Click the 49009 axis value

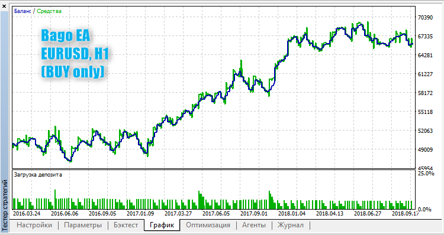click(x=425, y=150)
